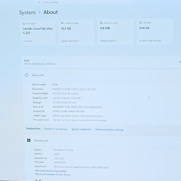Select the About breadcrumb title
The width and height of the screenshot is (181, 181).
[50, 12]
